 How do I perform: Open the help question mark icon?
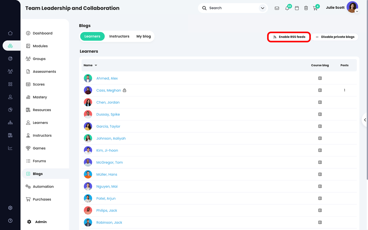tap(10, 221)
